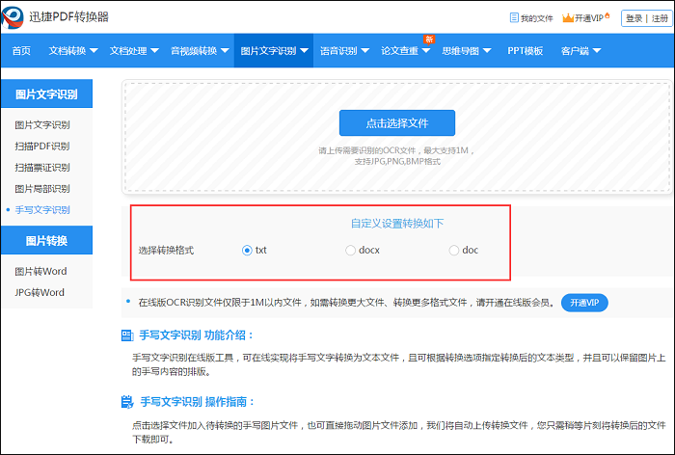This screenshot has width=675, height=455.
Task: Click the 自定义设置转换如下 heading text
Action: [x=397, y=224]
